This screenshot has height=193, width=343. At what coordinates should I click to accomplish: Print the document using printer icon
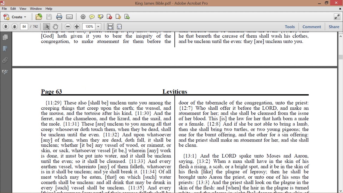pos(59,17)
